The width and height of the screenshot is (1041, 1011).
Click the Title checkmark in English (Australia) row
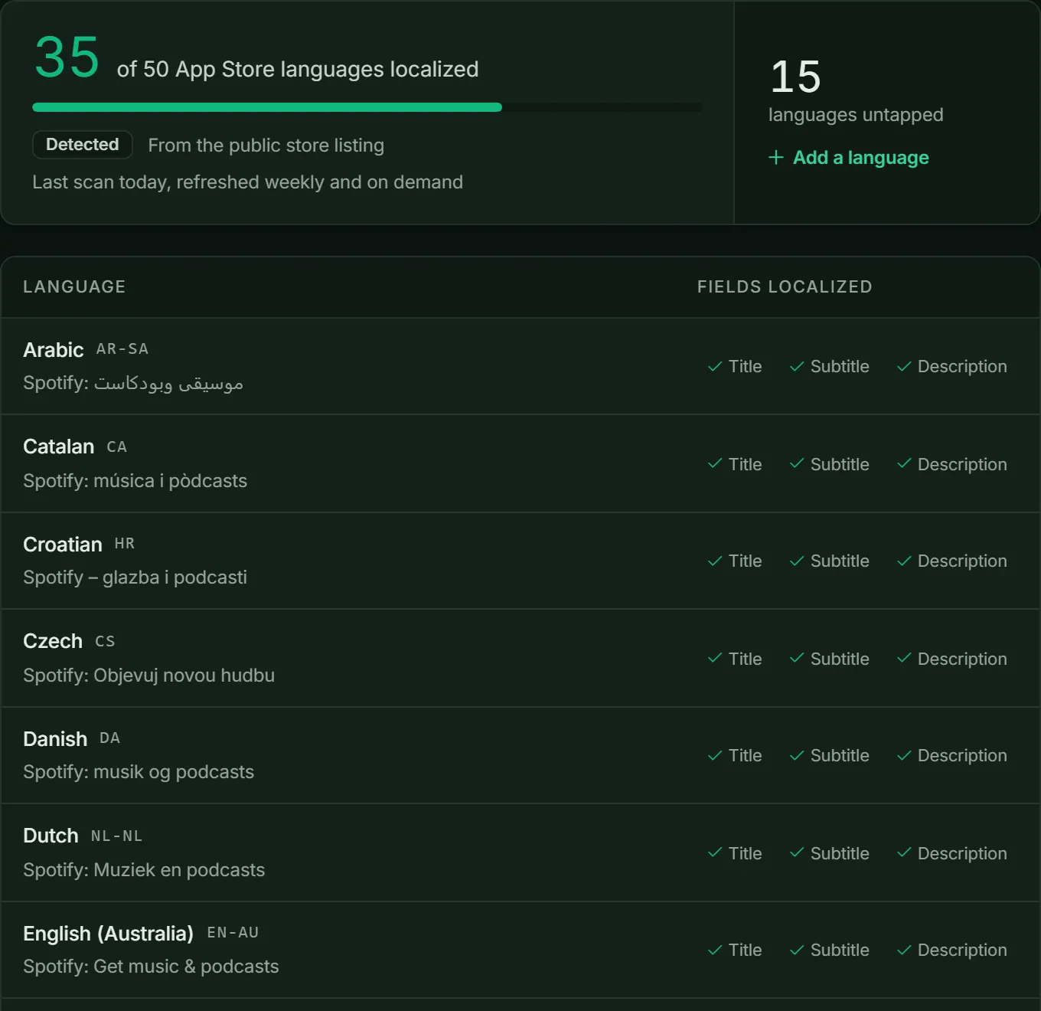715,950
